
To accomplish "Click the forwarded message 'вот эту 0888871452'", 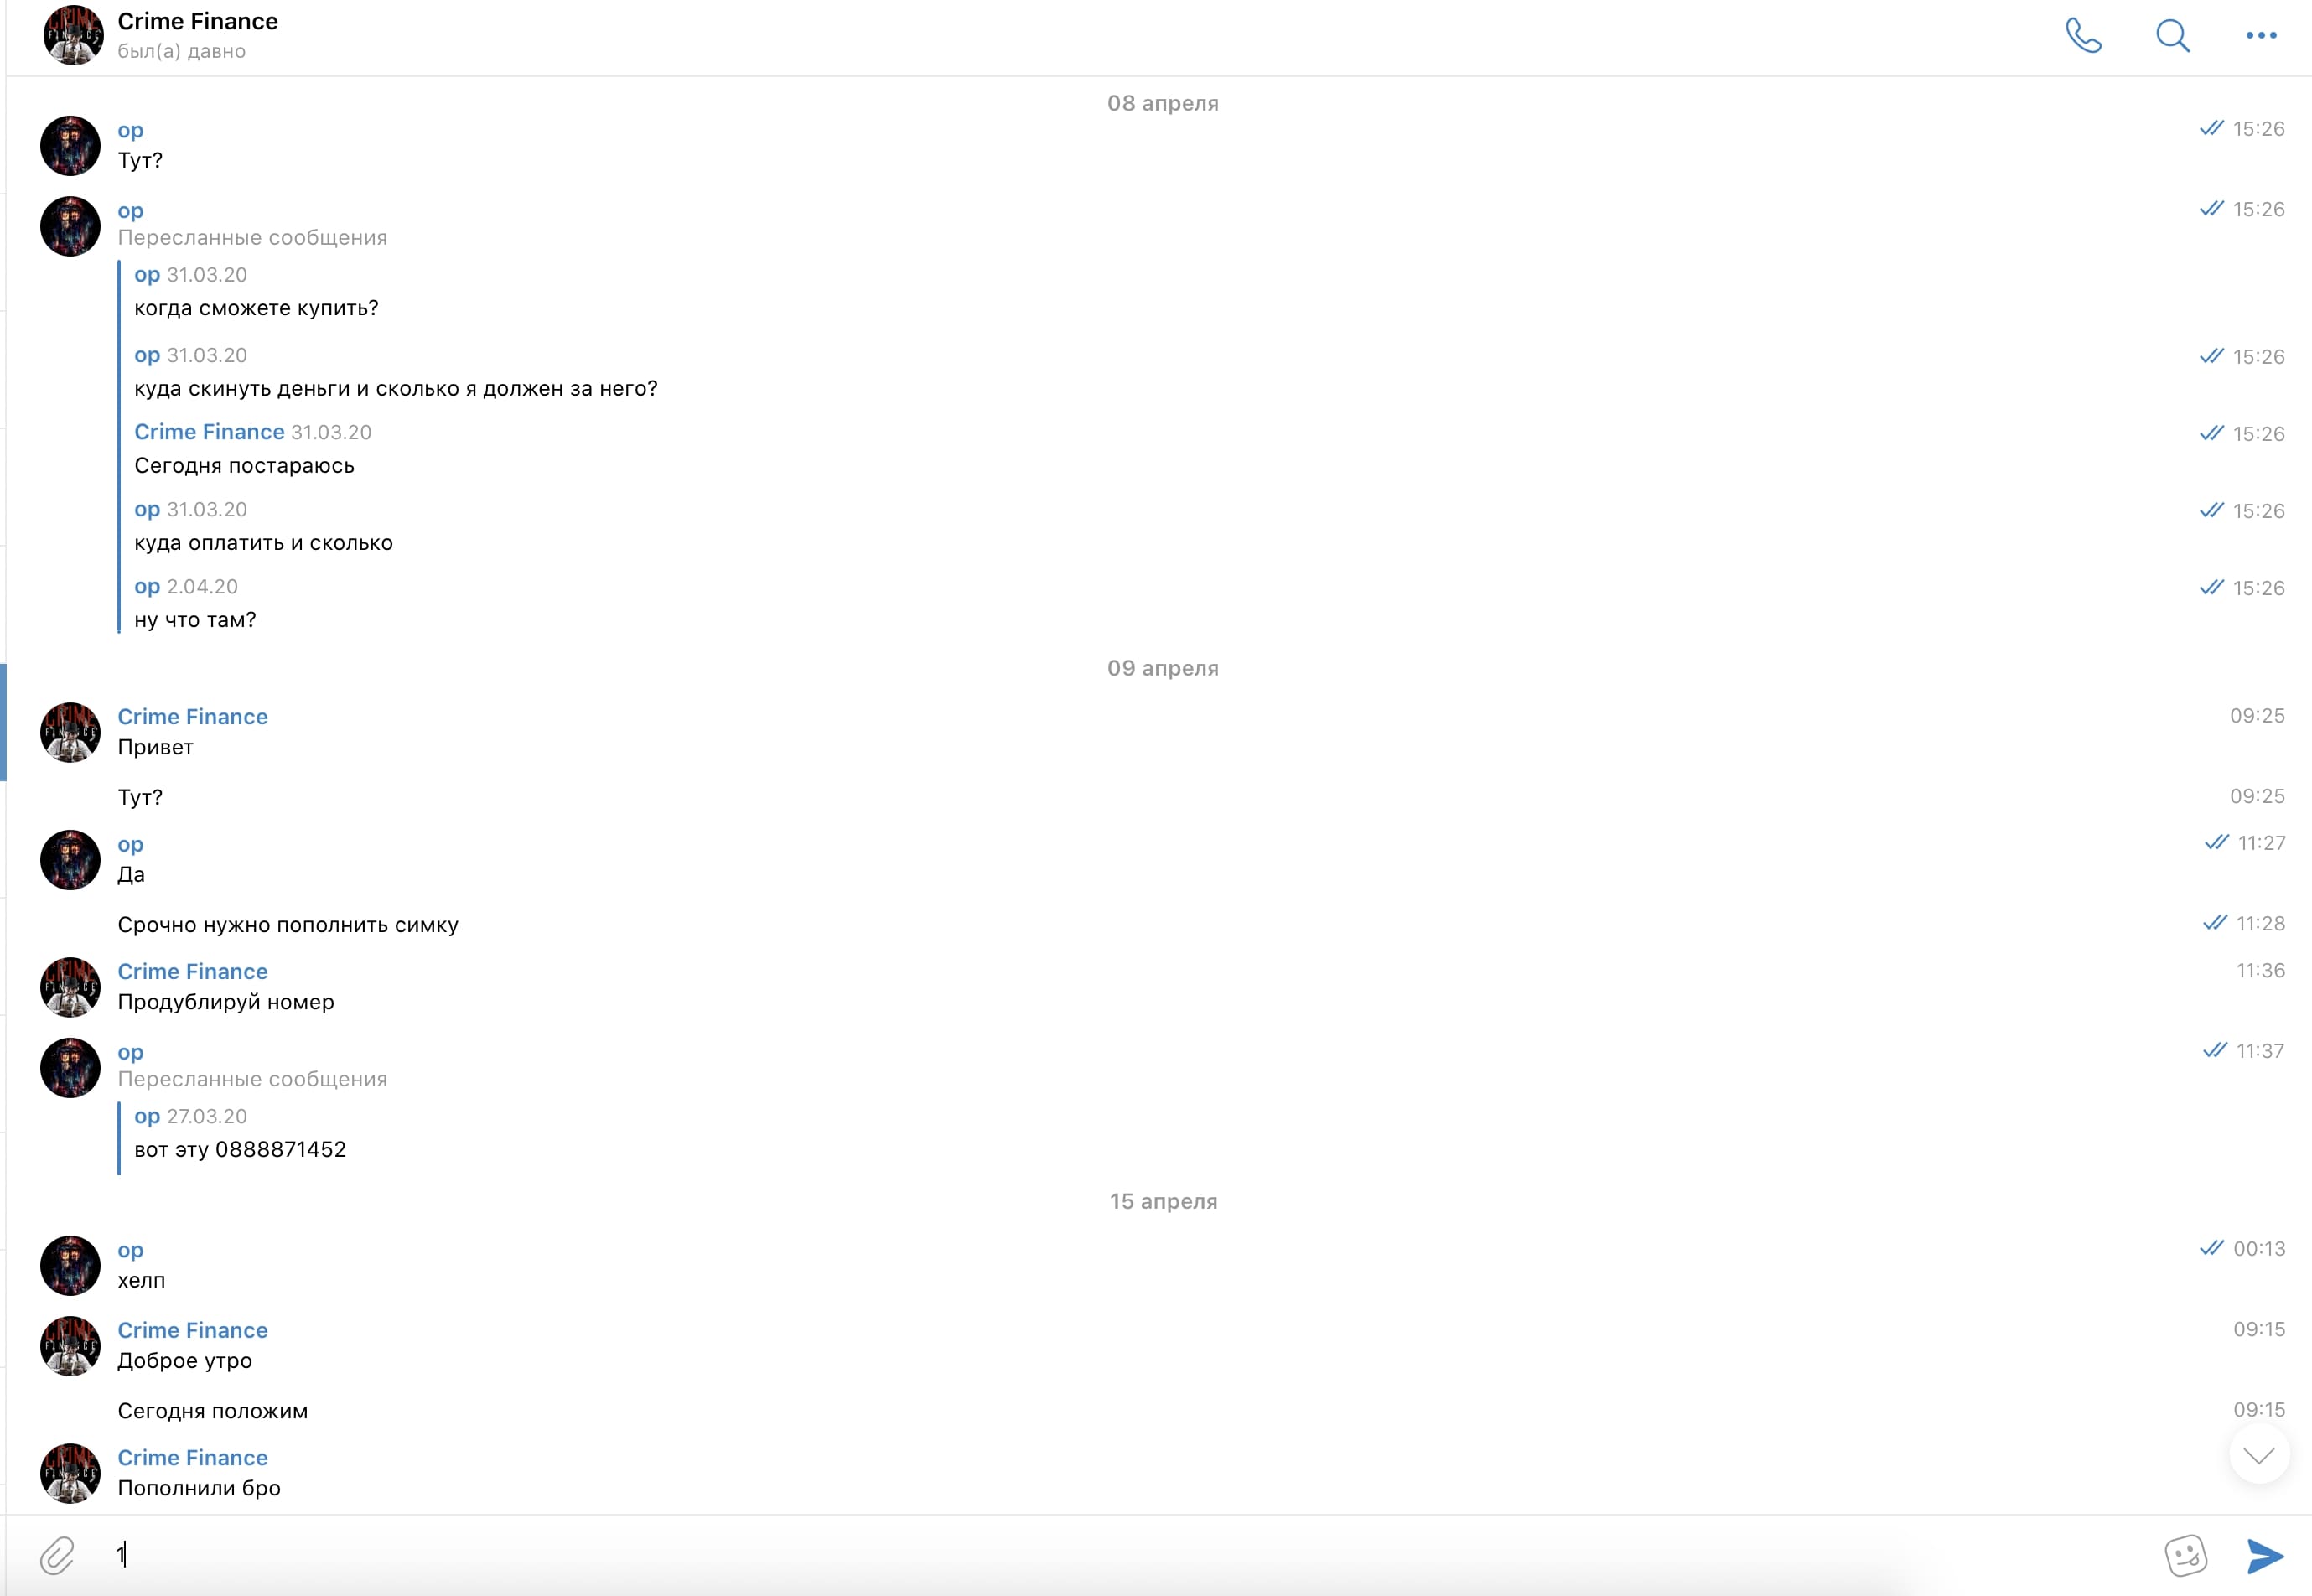I will click(x=240, y=1149).
